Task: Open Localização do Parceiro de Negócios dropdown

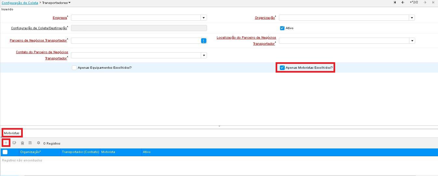Action: [412, 41]
